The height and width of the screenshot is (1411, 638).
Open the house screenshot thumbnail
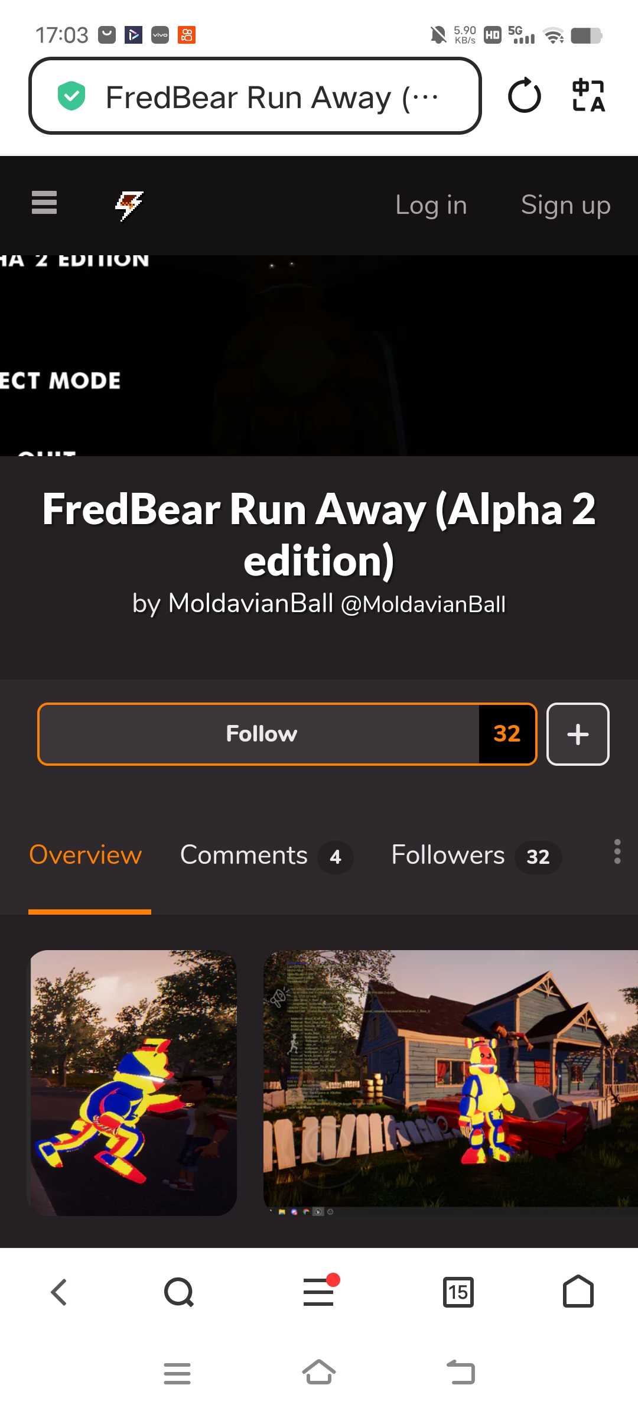point(450,1079)
